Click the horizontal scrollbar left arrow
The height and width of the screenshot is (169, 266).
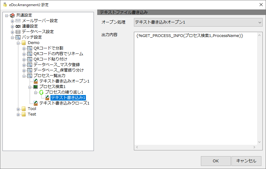click(137, 147)
